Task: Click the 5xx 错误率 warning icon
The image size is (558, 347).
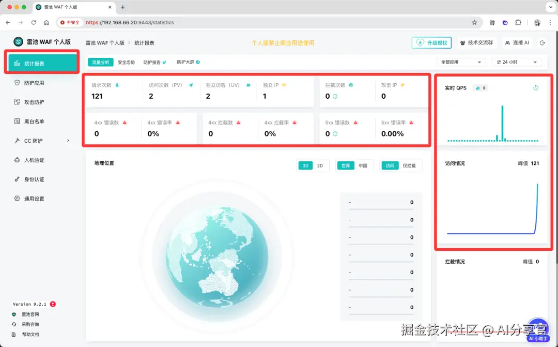Action: tap(411, 123)
